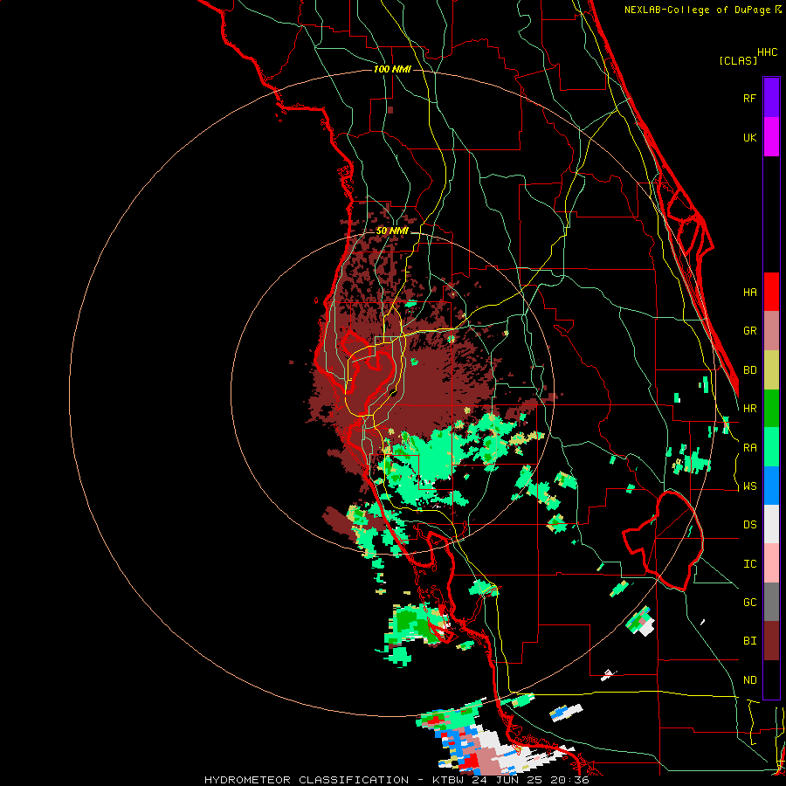Viewport: 786px width, 786px height.
Task: Click the Hydrometeor Classification KTBW timestamp caption
Action: point(396,780)
